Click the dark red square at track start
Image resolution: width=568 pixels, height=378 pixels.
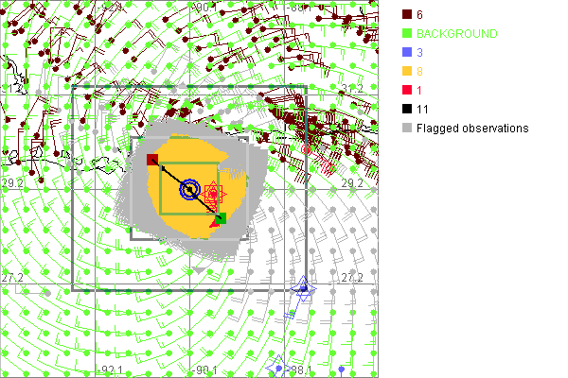152,160
